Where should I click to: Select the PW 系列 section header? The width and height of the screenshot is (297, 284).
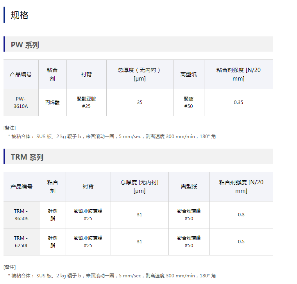click(25, 45)
